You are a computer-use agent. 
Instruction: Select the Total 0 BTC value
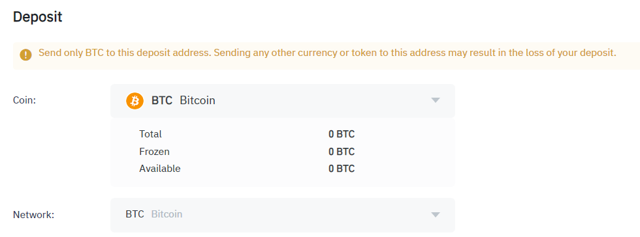[342, 134]
